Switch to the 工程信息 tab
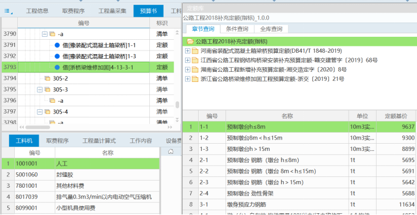 (37, 11)
